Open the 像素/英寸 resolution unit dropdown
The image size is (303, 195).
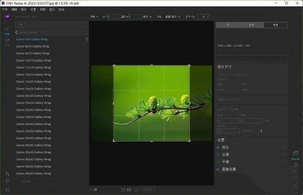click(x=173, y=17)
